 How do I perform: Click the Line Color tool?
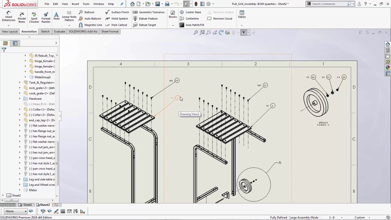(56, 211)
